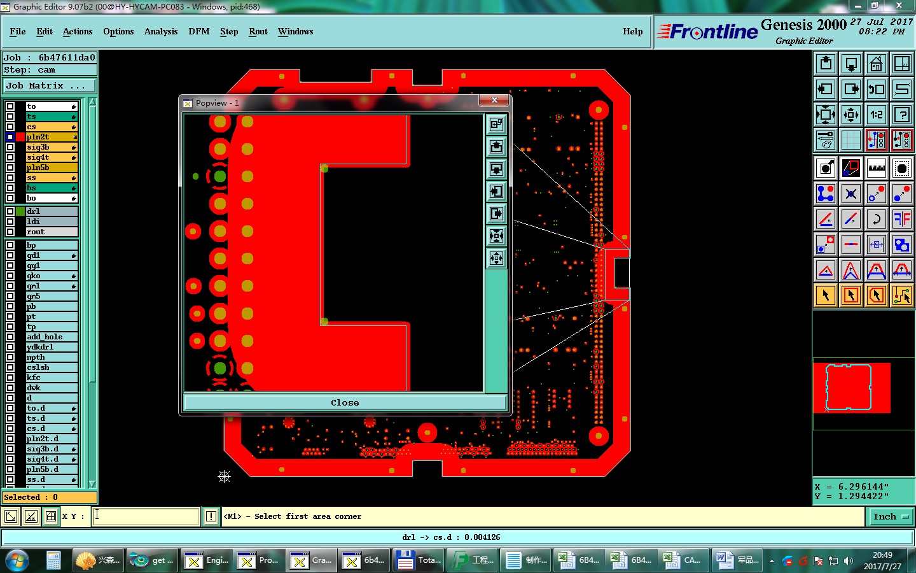Toggle display checkbox for layer 'pln2t'
This screenshot has width=916, height=573.
pos(10,137)
